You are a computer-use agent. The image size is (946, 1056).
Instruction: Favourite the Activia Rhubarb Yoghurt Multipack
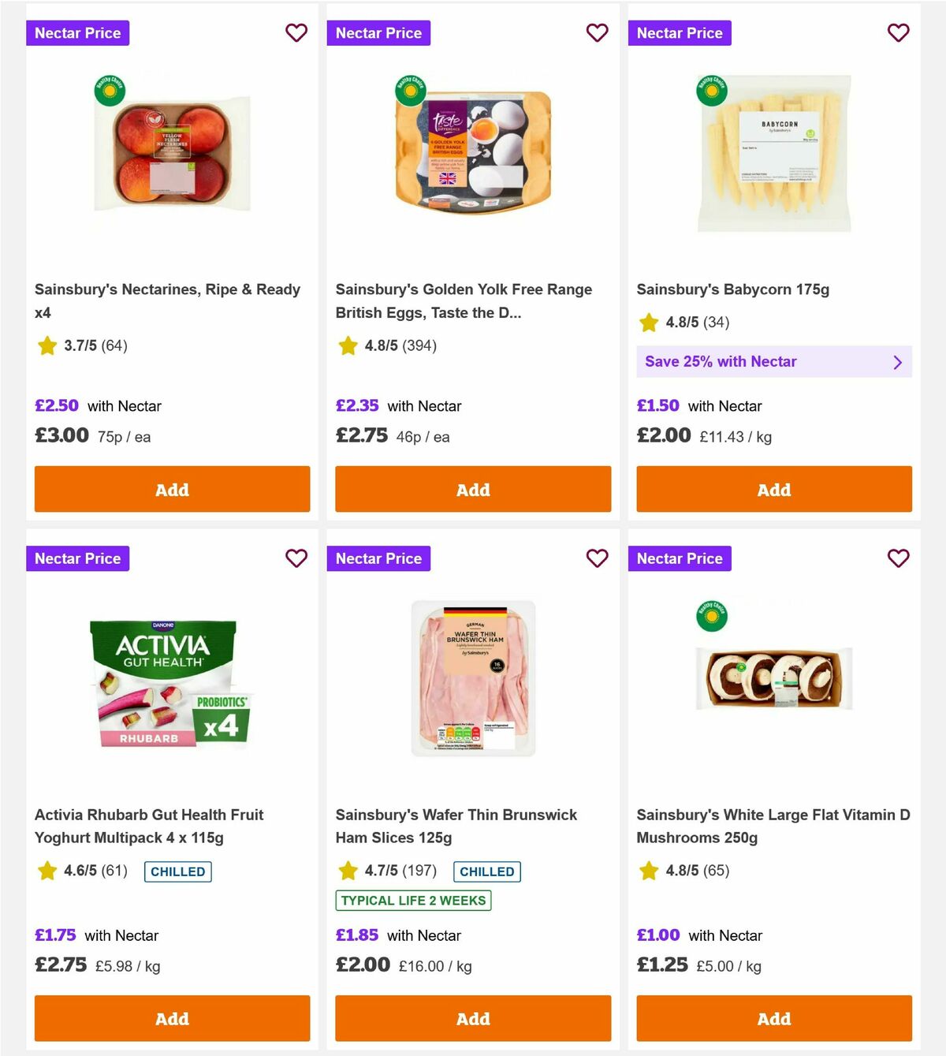[296, 558]
